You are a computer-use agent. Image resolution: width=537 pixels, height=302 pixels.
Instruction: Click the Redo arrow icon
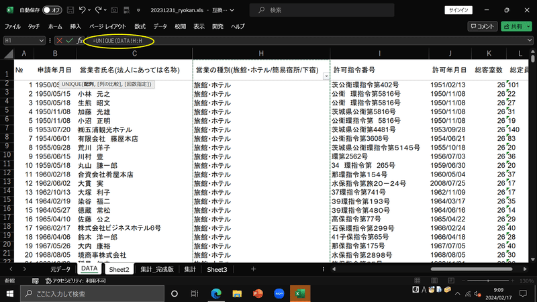click(x=98, y=10)
